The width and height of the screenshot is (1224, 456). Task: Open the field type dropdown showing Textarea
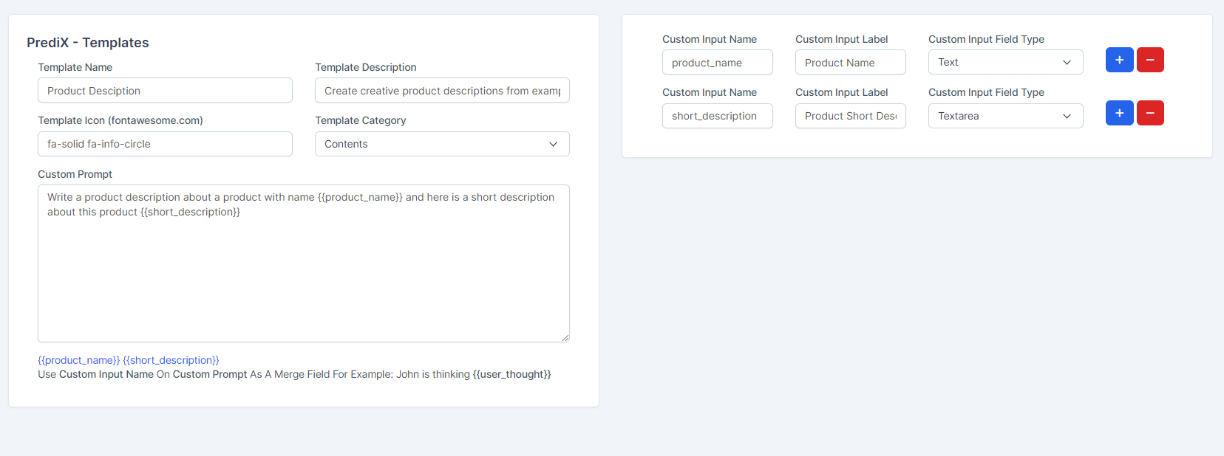(x=1005, y=116)
